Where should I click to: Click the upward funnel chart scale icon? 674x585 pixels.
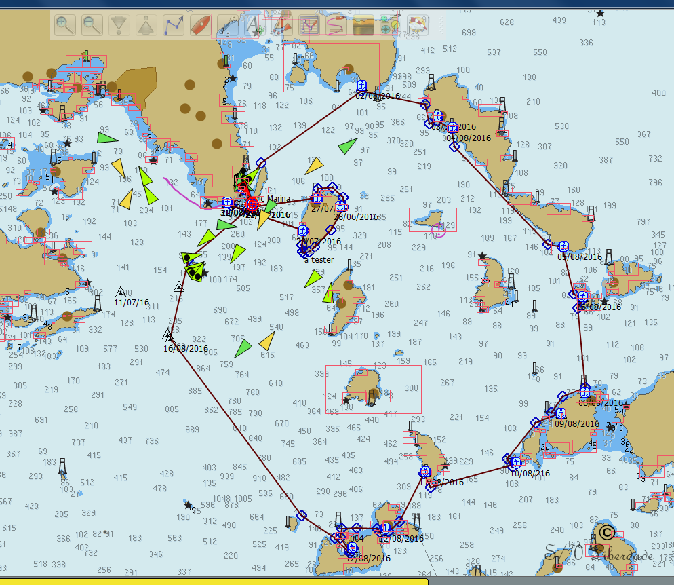146,26
